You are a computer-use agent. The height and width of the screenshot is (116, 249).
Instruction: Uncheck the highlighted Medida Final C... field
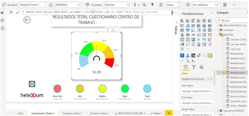point(224,73)
